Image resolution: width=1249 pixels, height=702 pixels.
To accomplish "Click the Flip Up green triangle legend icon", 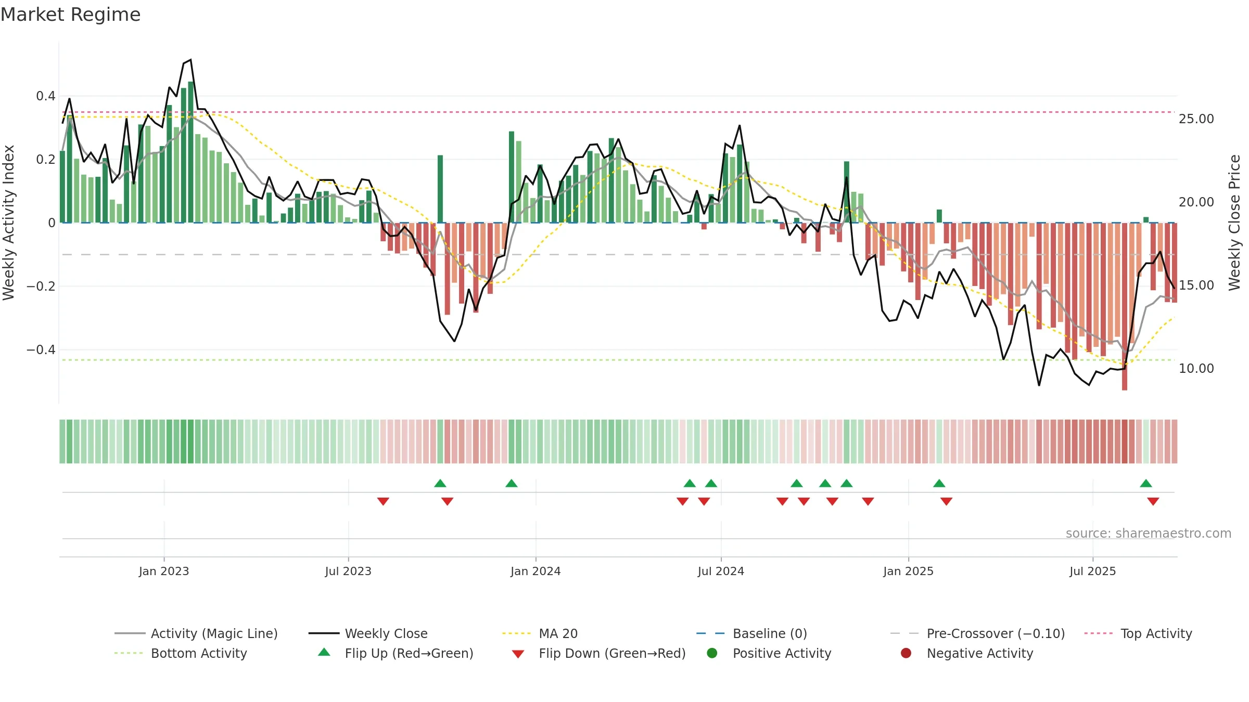I will (324, 652).
